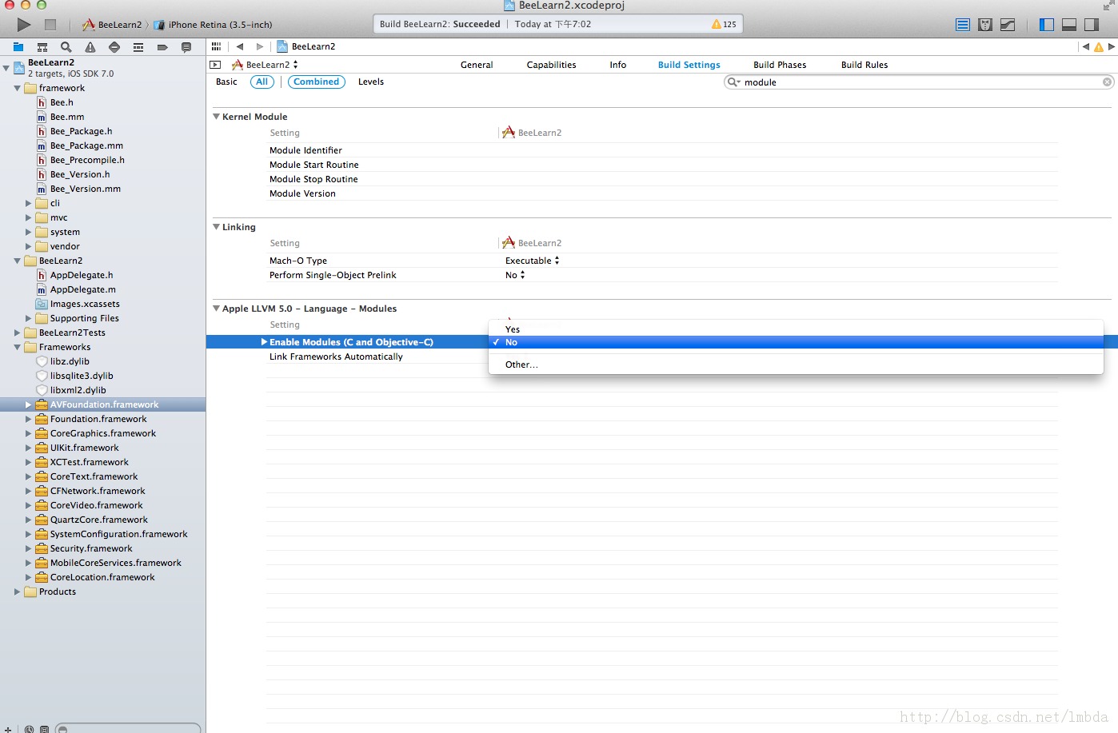Select AppDelegate.m file
Viewport: 1118px width, 733px height.
tap(82, 289)
